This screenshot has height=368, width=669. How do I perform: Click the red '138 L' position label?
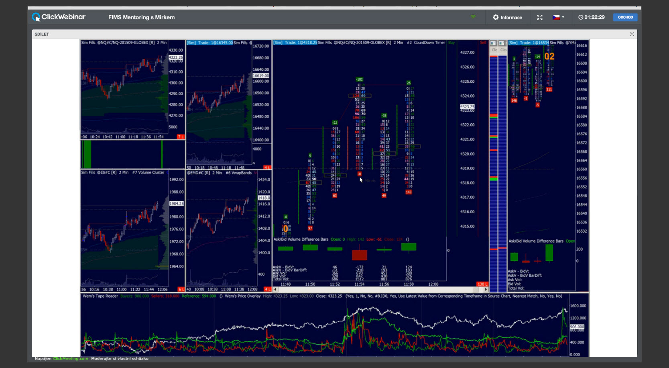[x=482, y=284]
